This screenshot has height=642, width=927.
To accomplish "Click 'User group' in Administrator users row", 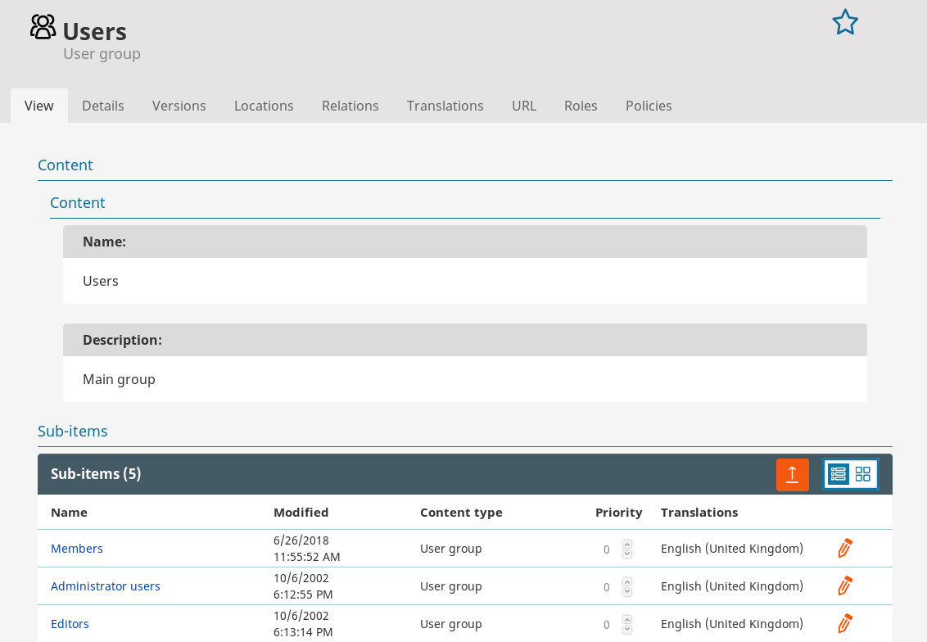I will point(451,586).
